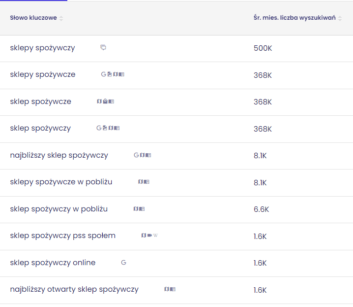Click the map icon in 'sklep spożywczy' row

point(111,128)
